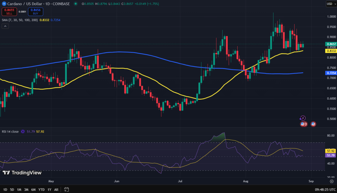Click the 0.5000 price axis label

pyautogui.click(x=331, y=119)
